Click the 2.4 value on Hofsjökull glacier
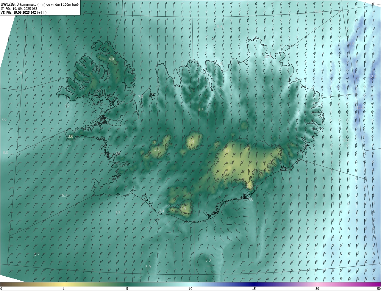 pos(191,142)
